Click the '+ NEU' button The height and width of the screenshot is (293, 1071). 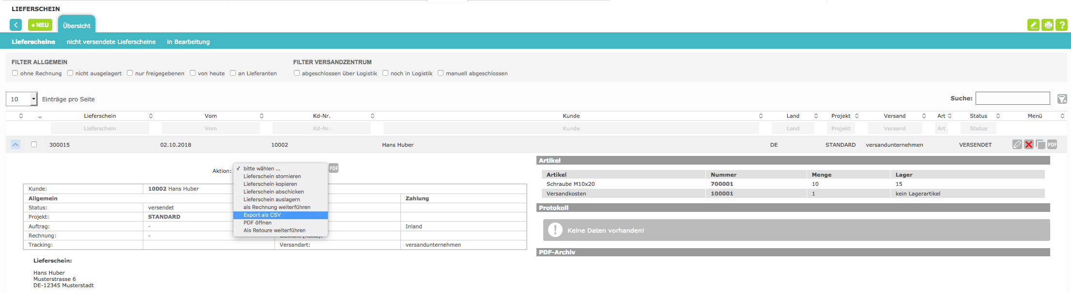point(40,25)
